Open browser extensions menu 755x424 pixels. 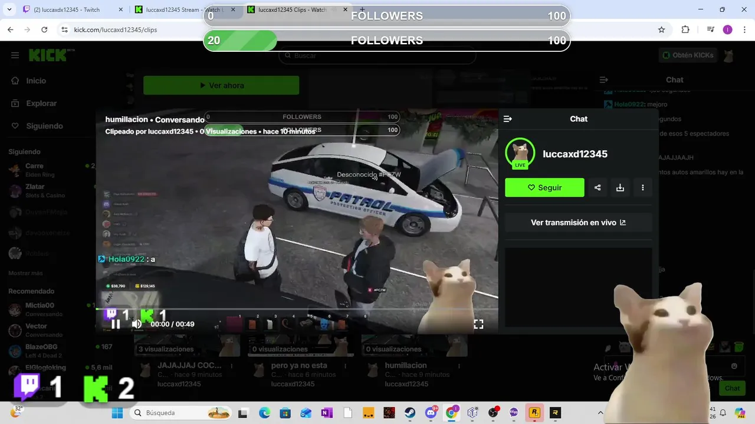point(685,29)
